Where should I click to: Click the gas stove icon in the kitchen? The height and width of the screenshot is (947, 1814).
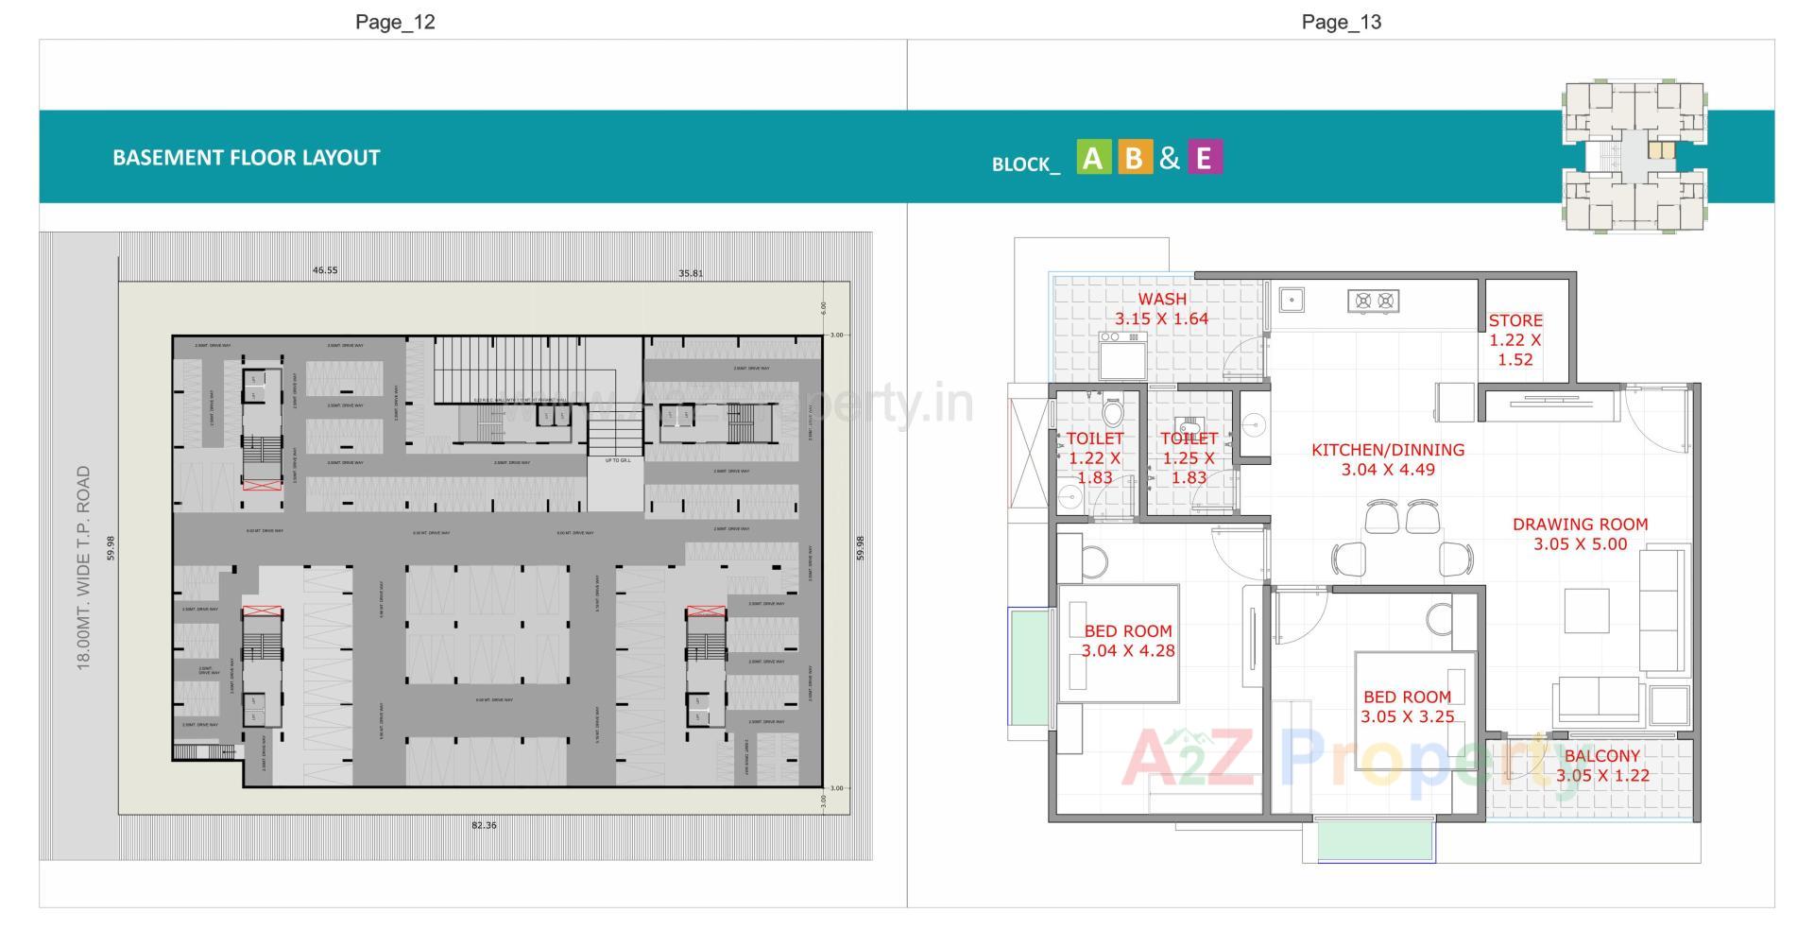1372,301
